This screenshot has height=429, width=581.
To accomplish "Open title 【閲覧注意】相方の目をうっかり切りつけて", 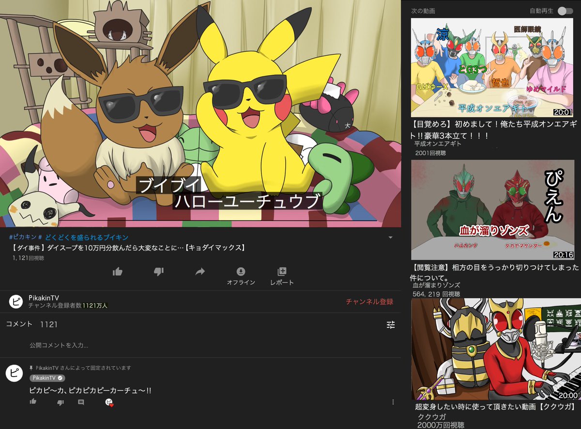I will pos(494,272).
